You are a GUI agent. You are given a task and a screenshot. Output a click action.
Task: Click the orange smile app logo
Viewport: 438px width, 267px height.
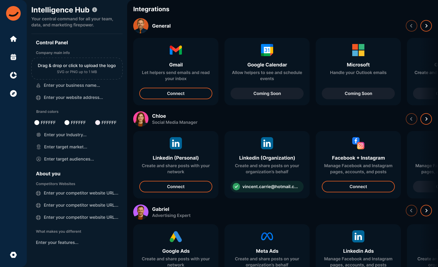13,13
